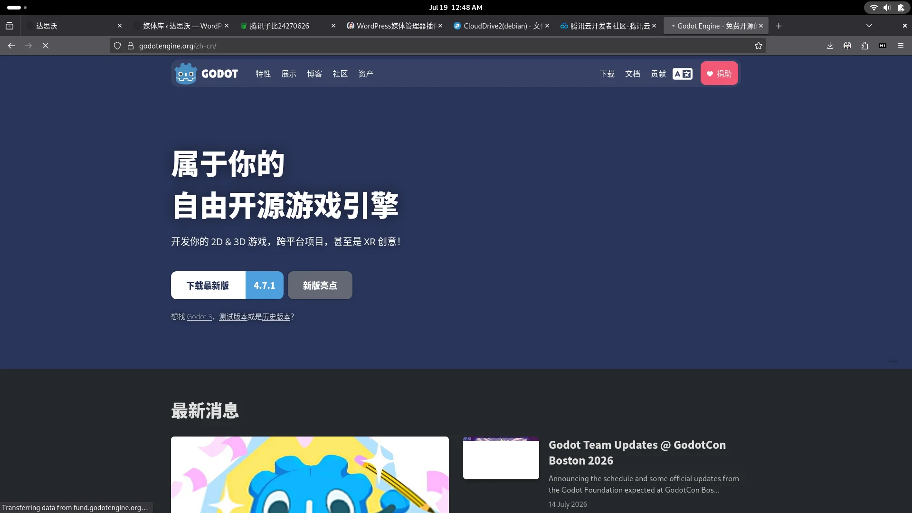Viewport: 912px width, 513px height.
Task: Click the forward navigation arrow
Action: 28,46
